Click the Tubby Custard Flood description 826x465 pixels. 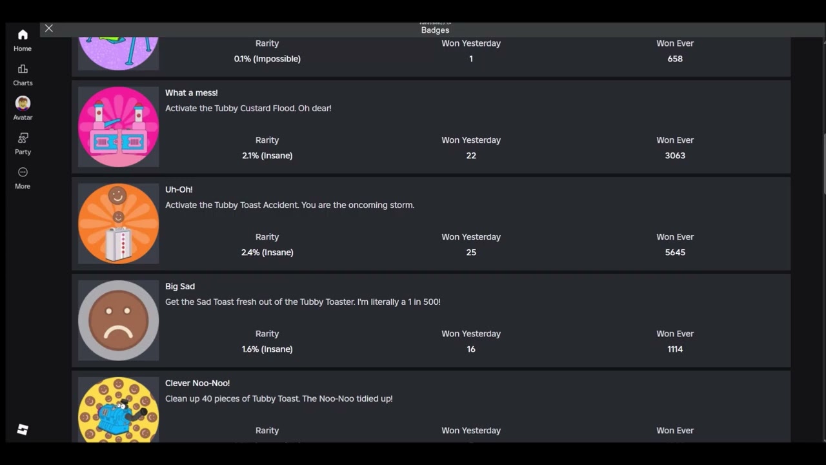pyautogui.click(x=248, y=108)
